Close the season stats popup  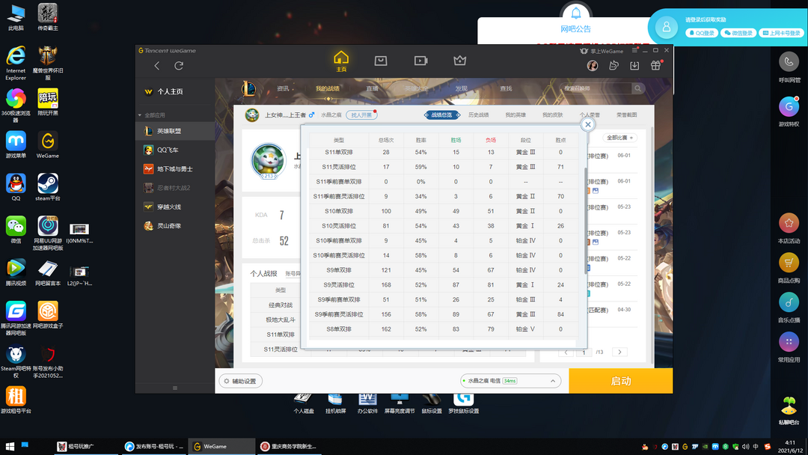pos(587,124)
